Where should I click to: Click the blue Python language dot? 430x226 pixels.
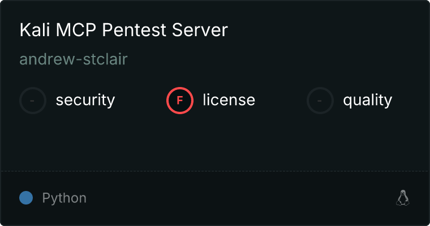click(x=26, y=198)
